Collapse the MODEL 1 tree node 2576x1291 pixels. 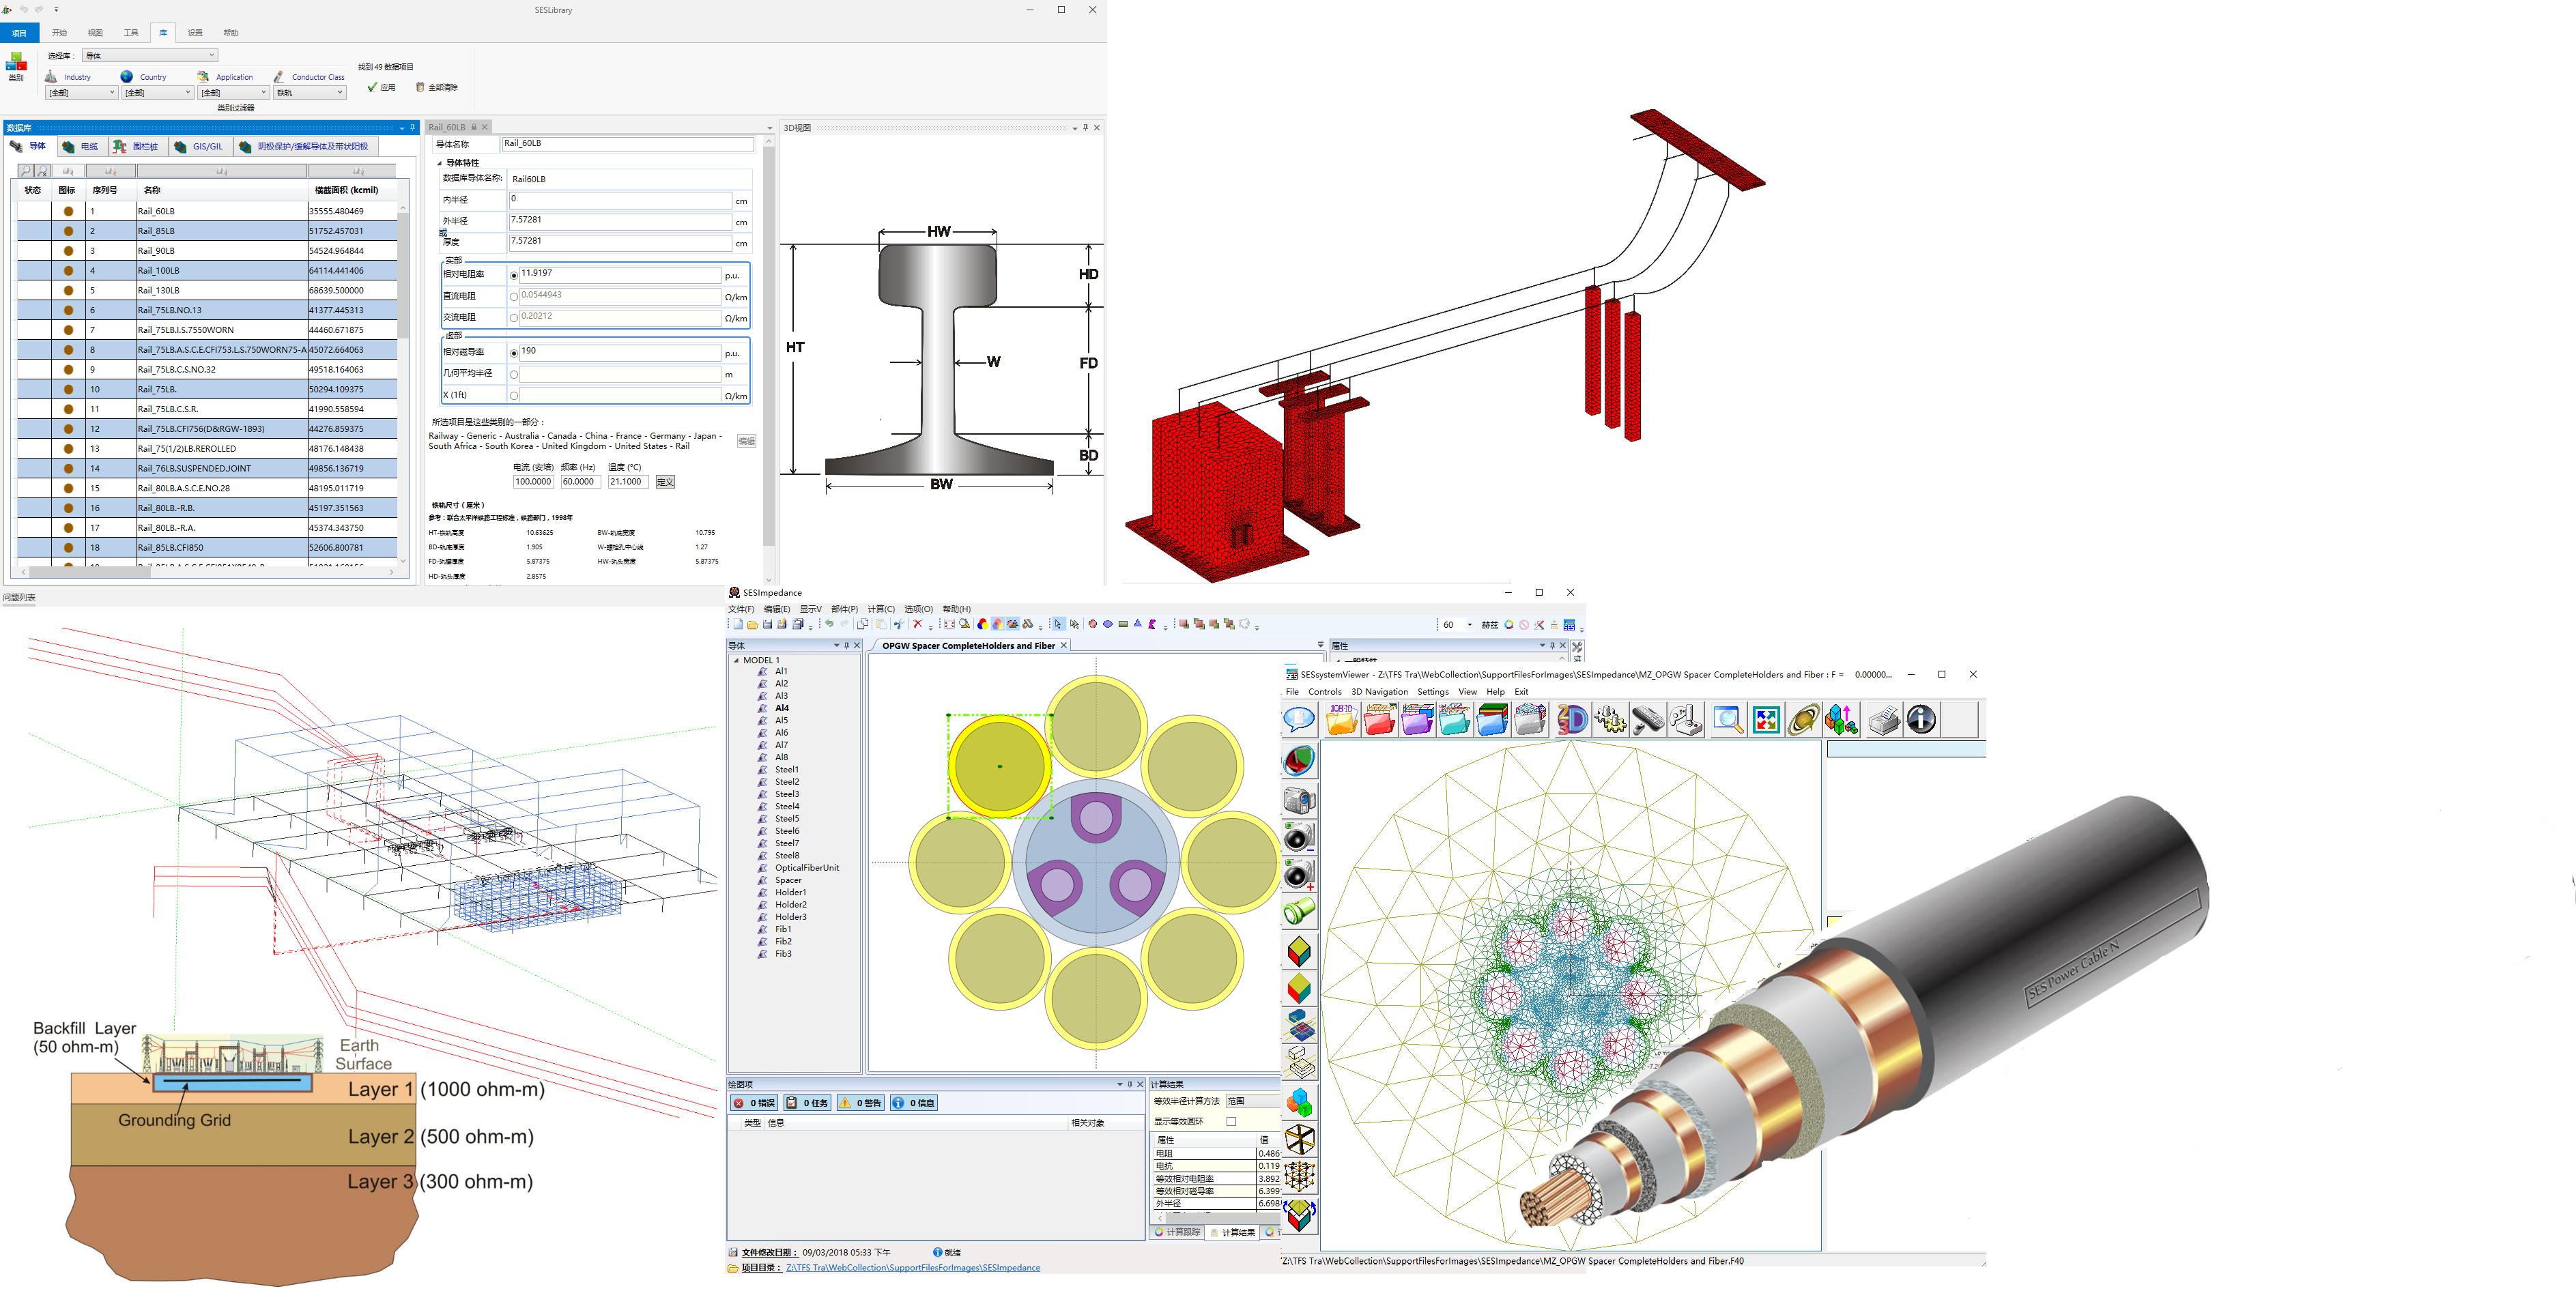(x=736, y=660)
